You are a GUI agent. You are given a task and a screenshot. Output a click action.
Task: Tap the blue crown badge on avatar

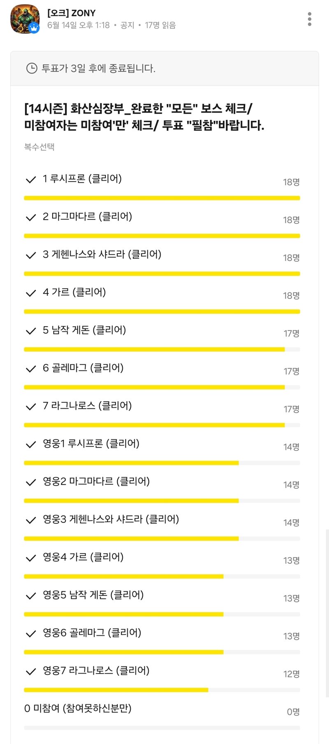(x=34, y=28)
